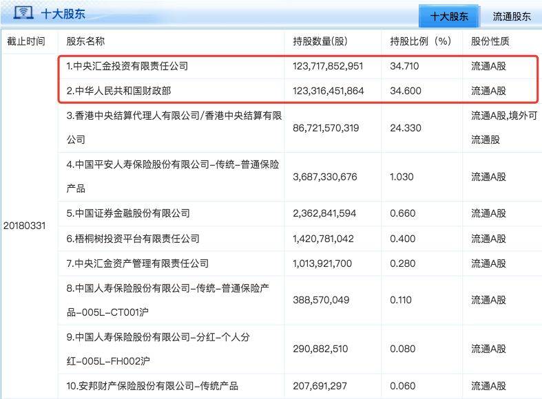Click the 截止时间 column header
Image resolution: width=542 pixels, height=399 pixels.
26,41
